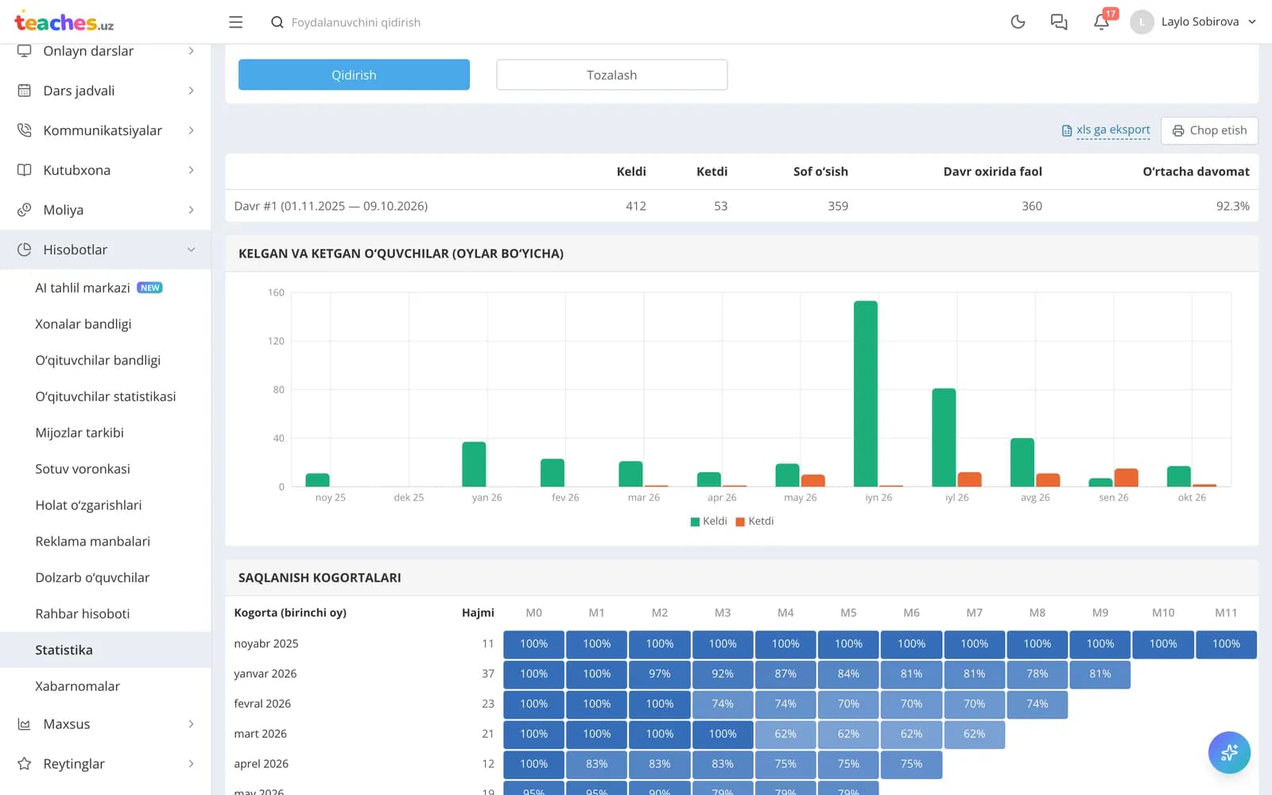Viewport: 1272px width, 795px height.
Task: Click the tall iyn 26 green bar
Action: [866, 394]
